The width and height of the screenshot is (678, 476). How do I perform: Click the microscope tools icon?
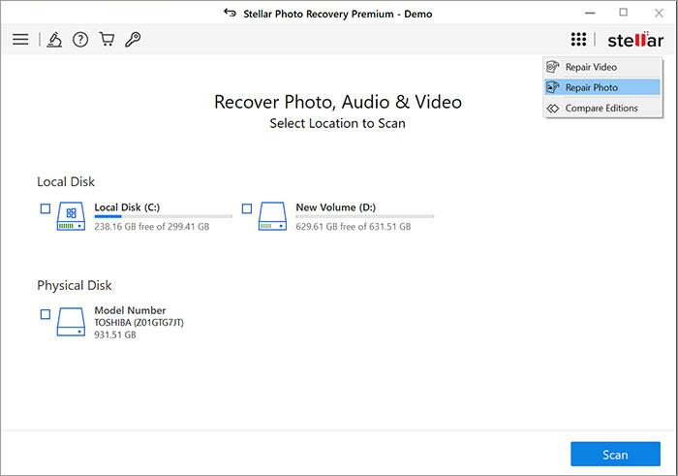coord(54,40)
